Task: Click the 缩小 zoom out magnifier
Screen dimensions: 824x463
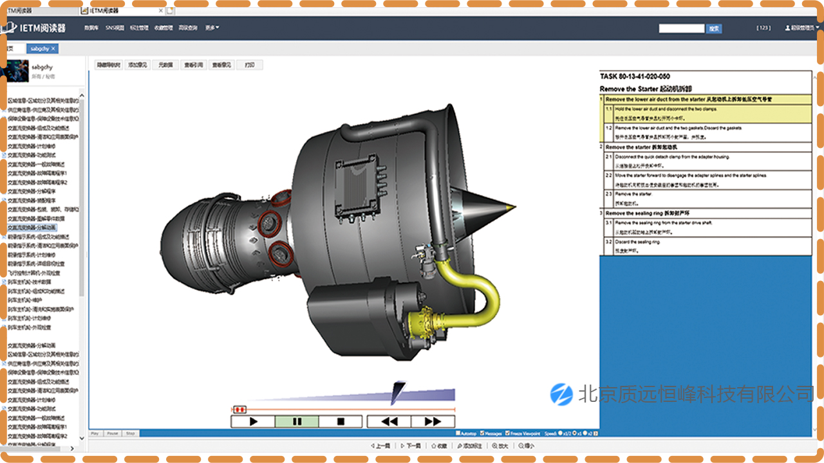Action: [x=525, y=446]
